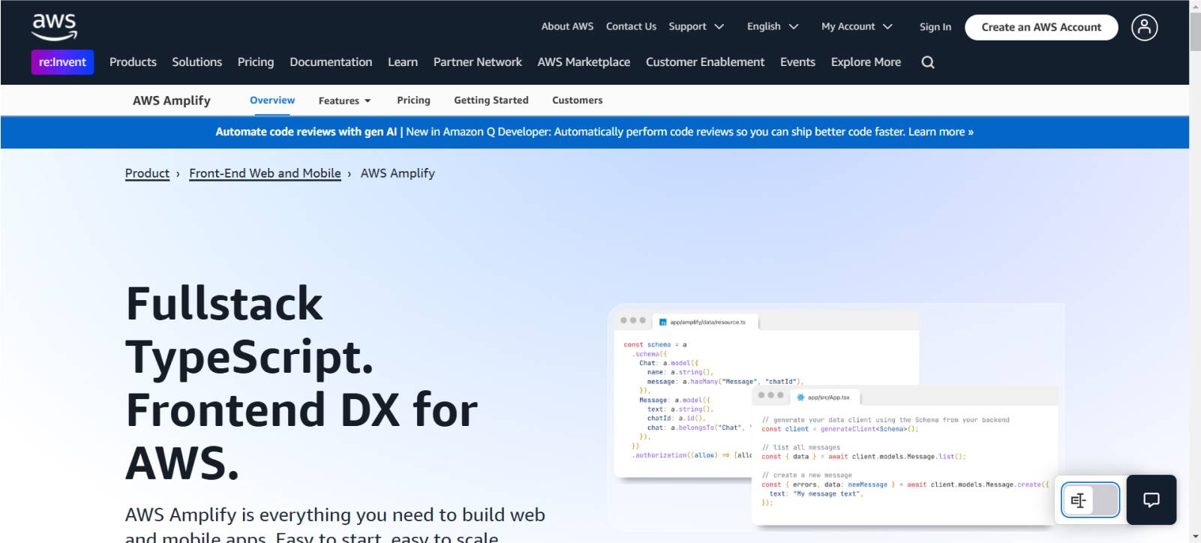Click the Fullstack TypeScript headline
The height and width of the screenshot is (543, 1201).
tap(302, 382)
